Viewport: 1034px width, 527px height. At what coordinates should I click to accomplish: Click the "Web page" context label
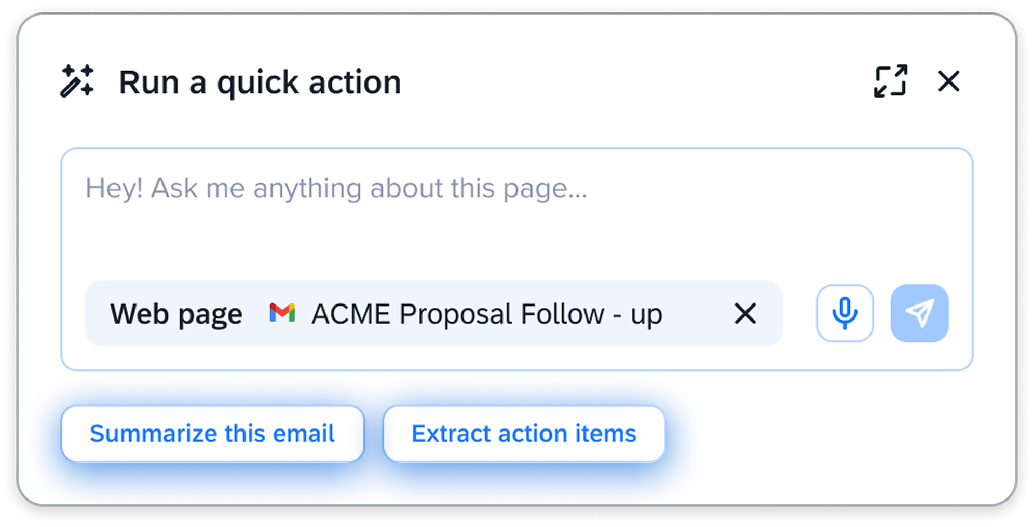pos(176,314)
